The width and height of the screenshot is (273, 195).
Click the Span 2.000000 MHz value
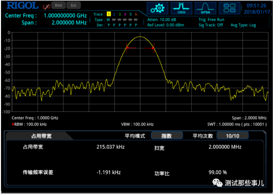click(69, 23)
